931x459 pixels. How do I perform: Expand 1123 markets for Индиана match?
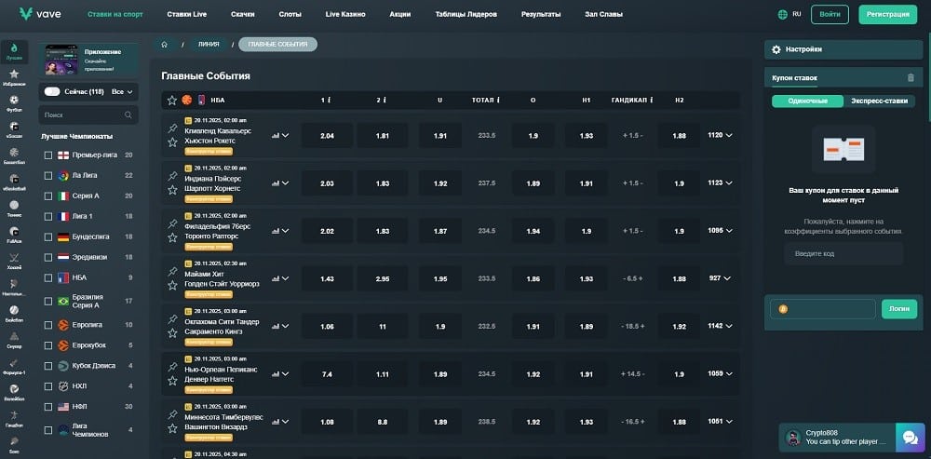[720, 182]
